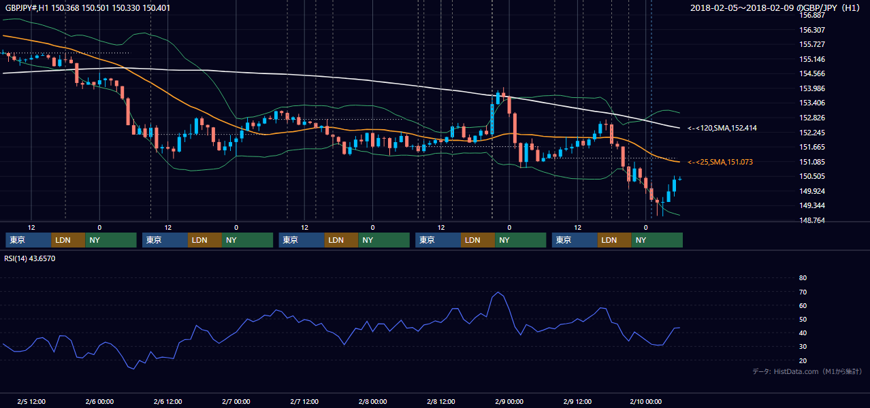Viewport: 870px width, 408px height.
Task: Click the 25 SMA label reading 151.073
Action: pyautogui.click(x=722, y=162)
